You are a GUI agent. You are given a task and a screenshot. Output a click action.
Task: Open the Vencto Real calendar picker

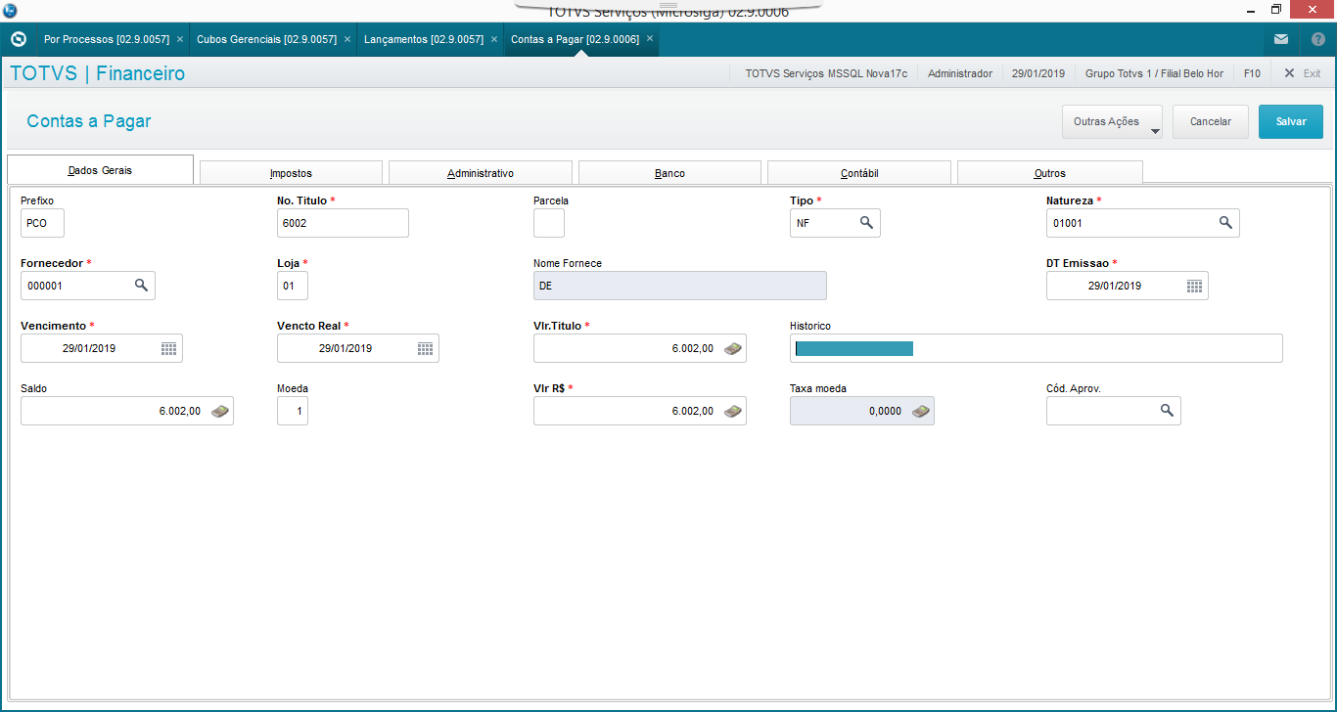[425, 348]
